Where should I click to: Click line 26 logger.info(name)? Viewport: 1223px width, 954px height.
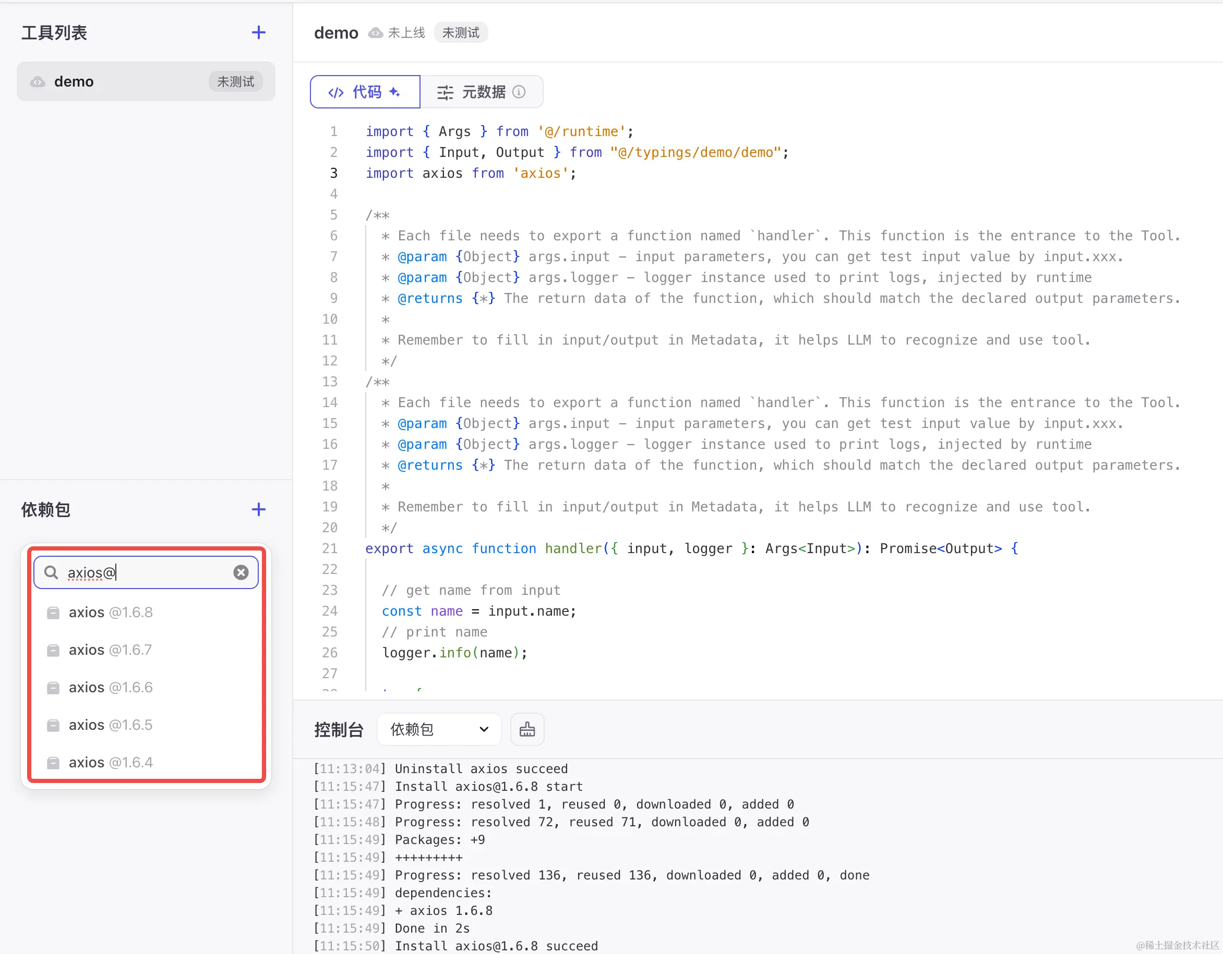pos(454,652)
